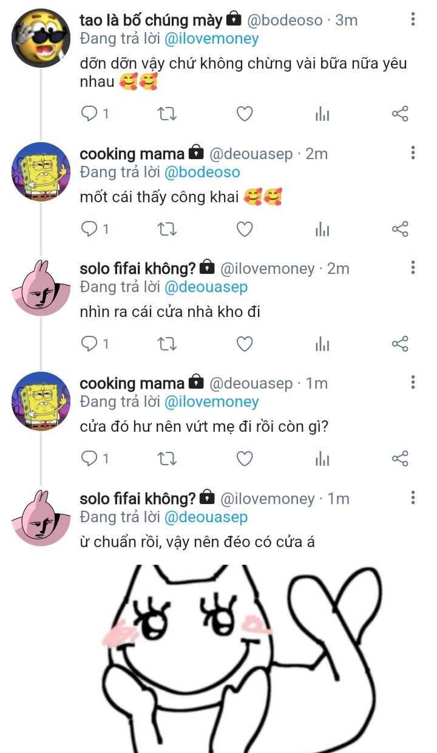Like the tweet 'nhìn ra cái cửa nhà kho đi'

point(245,344)
